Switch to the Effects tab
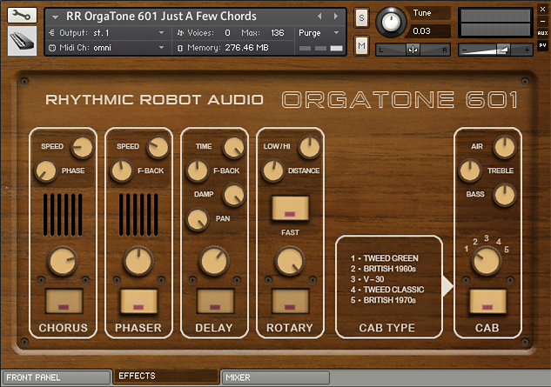The width and height of the screenshot is (551, 387). tap(166, 376)
